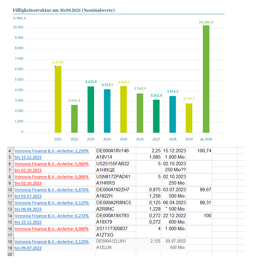Screen dimensions: 267x272
Task: Select yield cell 1,228
Action: (149, 209)
